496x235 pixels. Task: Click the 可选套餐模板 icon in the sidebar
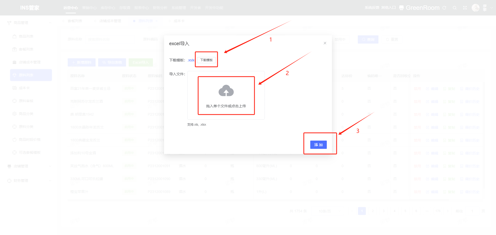click(14, 152)
